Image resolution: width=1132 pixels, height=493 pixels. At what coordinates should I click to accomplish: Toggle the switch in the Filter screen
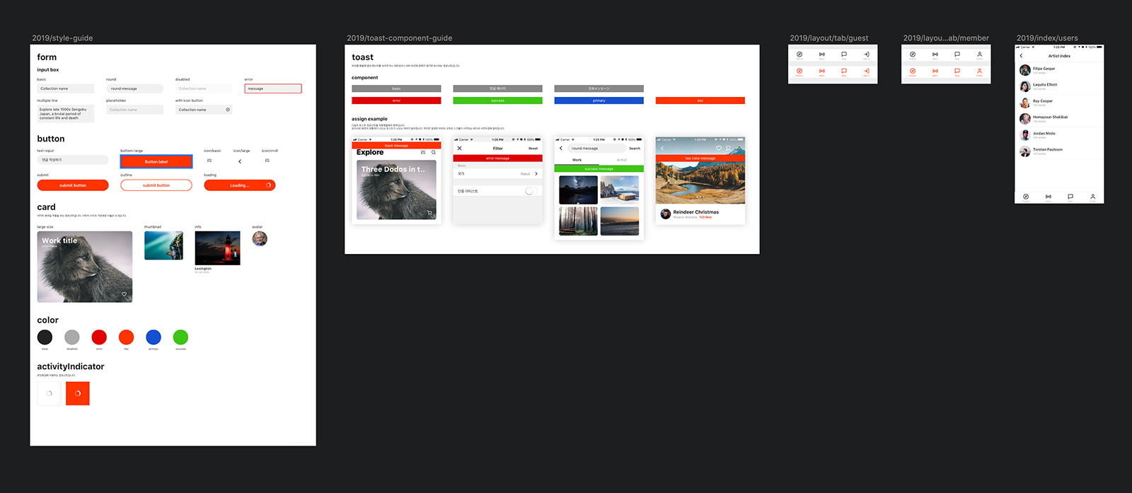click(531, 191)
